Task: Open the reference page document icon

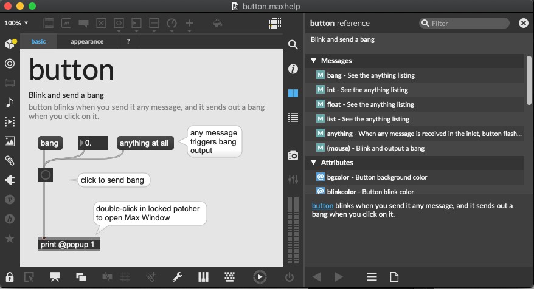Action: [x=394, y=277]
